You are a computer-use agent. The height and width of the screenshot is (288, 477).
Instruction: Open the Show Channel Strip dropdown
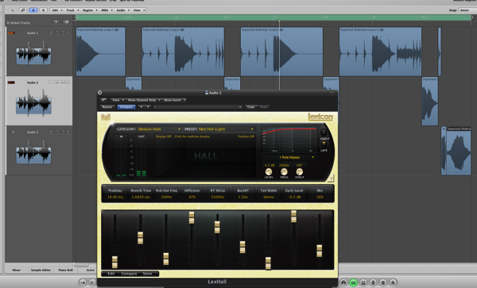143,100
